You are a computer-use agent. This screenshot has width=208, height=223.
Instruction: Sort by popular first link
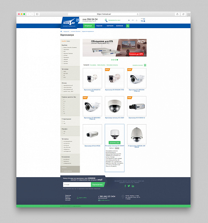(112, 65)
